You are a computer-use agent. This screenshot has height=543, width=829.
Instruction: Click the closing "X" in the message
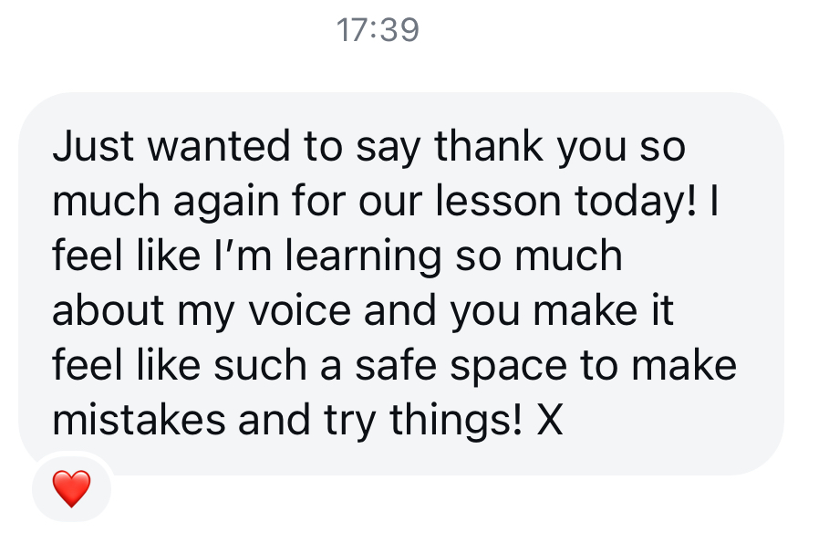549,421
